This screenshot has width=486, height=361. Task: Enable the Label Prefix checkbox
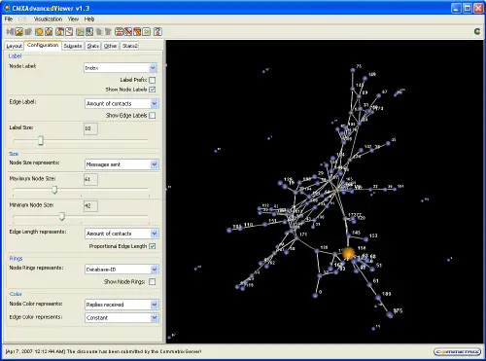coord(153,80)
